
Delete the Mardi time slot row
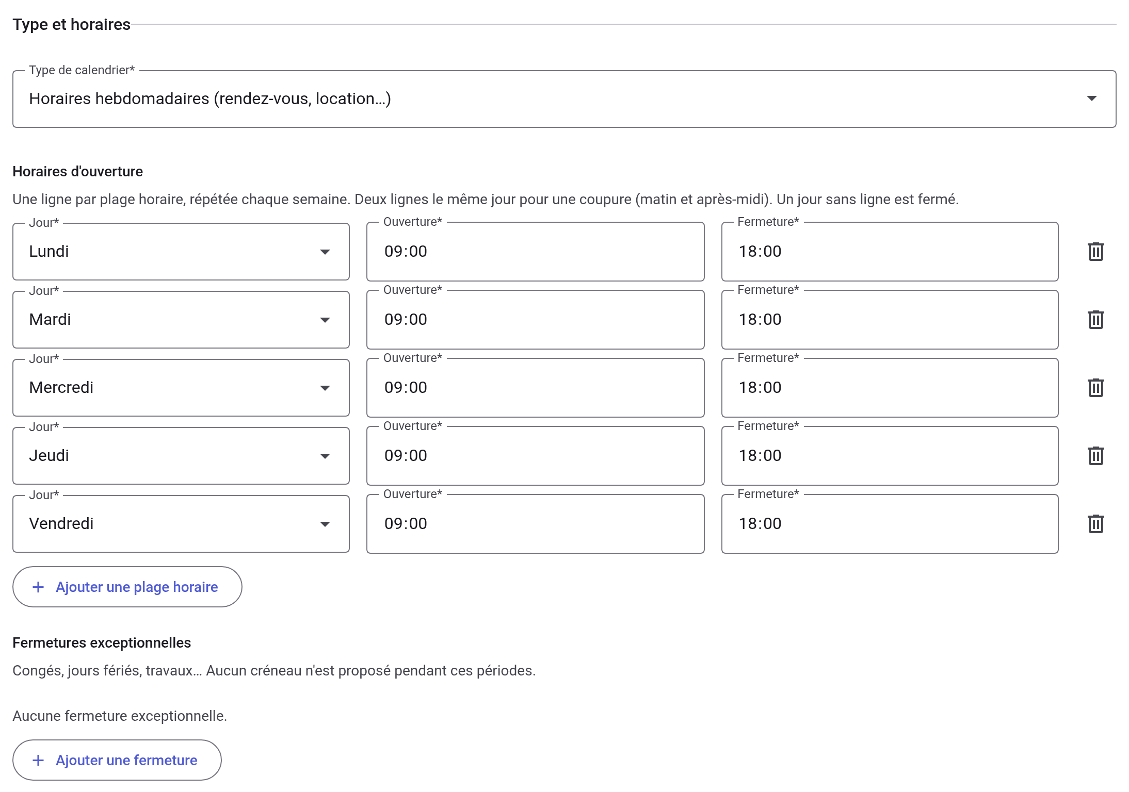click(x=1095, y=320)
